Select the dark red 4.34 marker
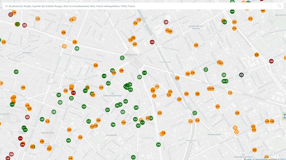Image resolution: width=286 pixels, height=160 pixels. pyautogui.click(x=73, y=93)
